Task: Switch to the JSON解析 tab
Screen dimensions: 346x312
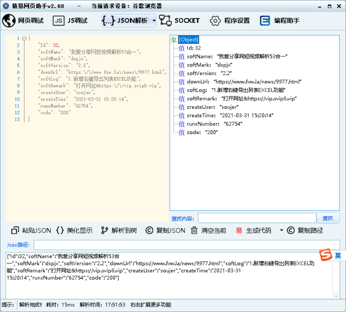Action: point(128,21)
